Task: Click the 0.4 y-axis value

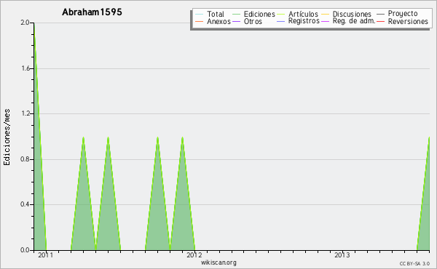Action: click(25, 204)
